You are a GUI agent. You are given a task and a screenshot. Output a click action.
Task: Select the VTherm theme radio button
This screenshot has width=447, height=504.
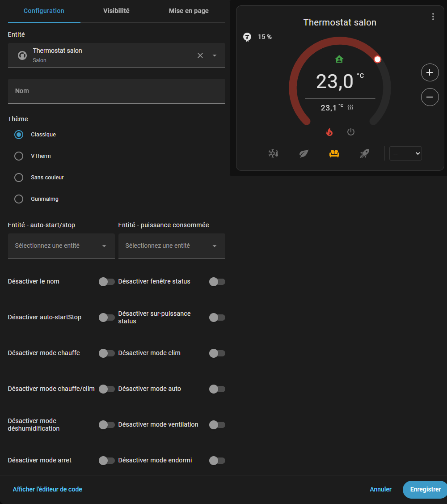click(18, 156)
